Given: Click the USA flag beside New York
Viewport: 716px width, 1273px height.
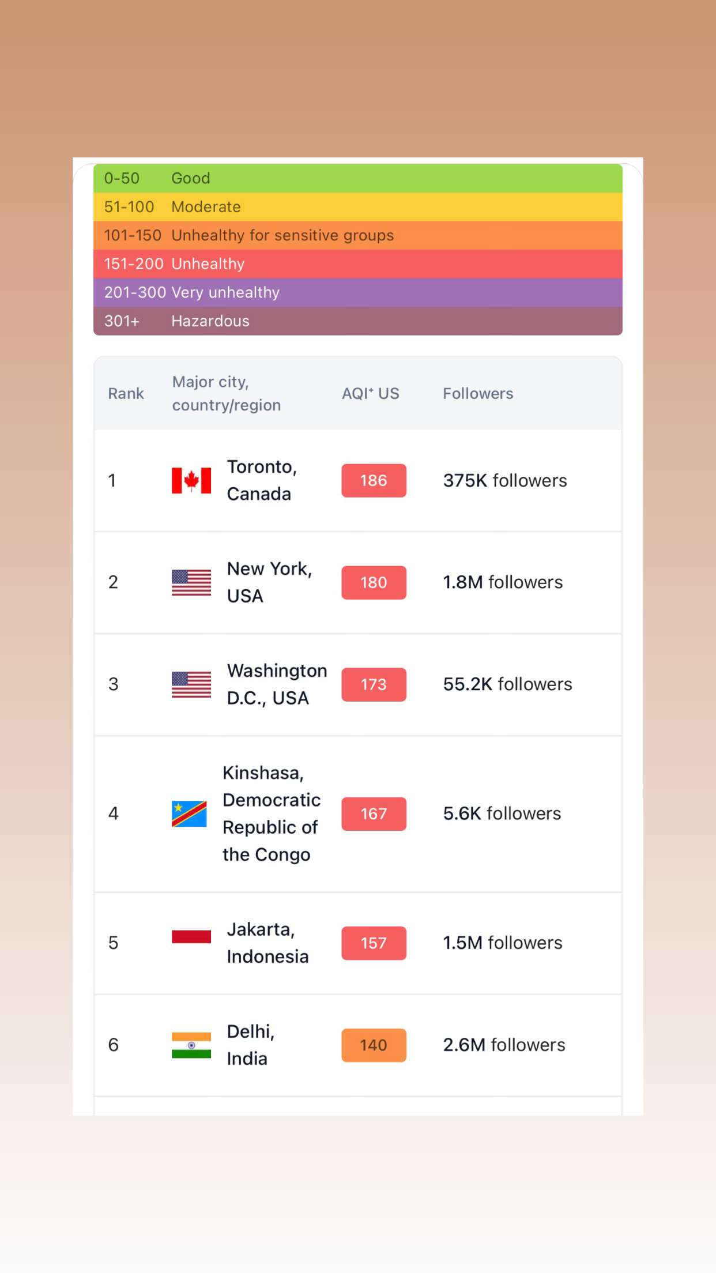Looking at the screenshot, I should coord(191,582).
